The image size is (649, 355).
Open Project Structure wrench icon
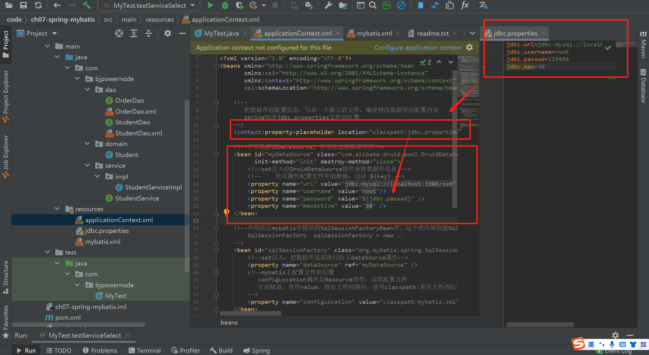tap(328, 5)
